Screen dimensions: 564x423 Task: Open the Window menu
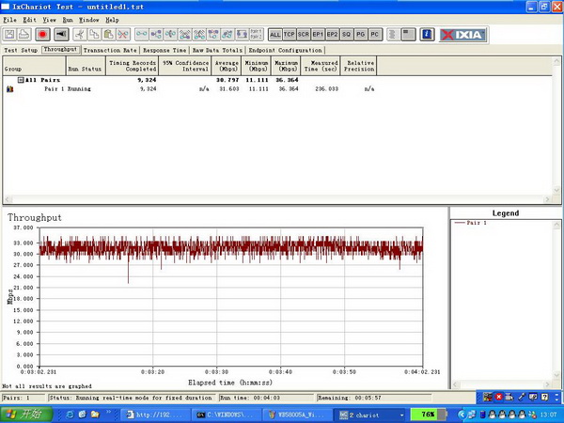click(89, 19)
